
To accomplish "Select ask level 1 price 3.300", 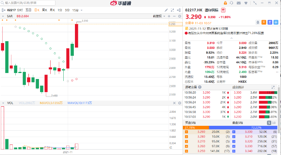I will coord(248,132).
